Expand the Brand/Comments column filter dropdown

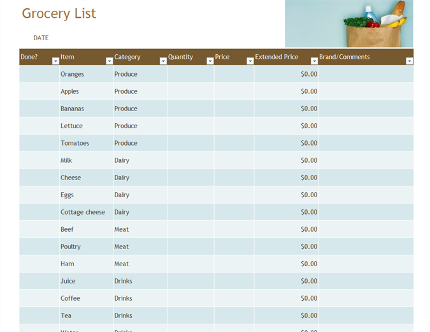pos(409,61)
